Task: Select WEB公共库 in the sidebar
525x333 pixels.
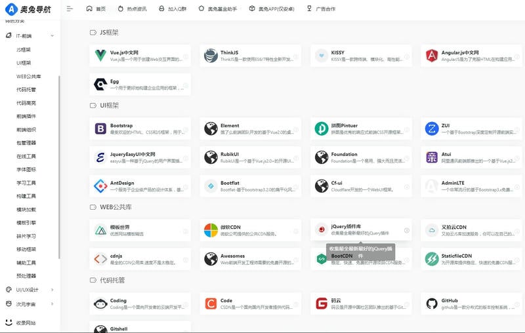Action: coord(29,76)
